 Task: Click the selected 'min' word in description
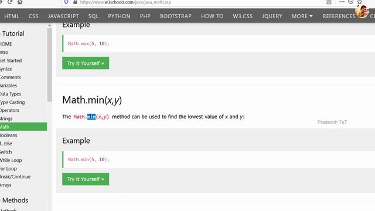pyautogui.click(x=91, y=117)
